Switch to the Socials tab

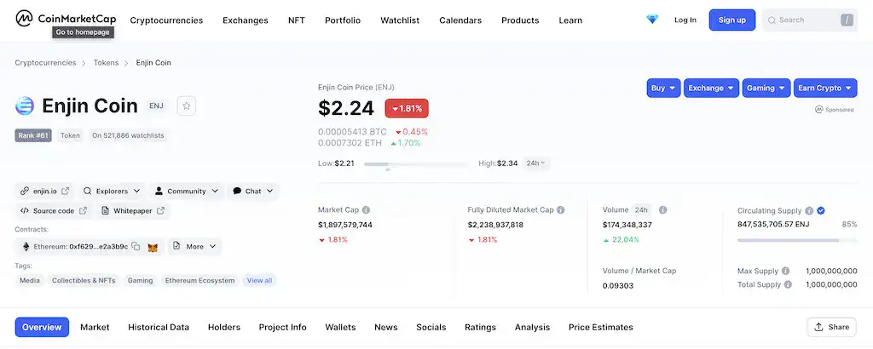coord(431,328)
